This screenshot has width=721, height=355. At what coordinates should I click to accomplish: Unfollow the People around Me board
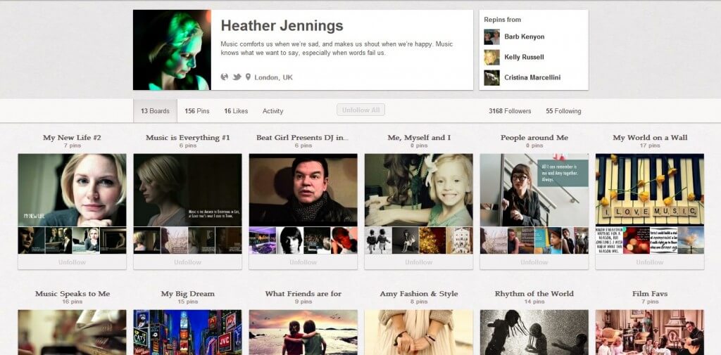534,262
